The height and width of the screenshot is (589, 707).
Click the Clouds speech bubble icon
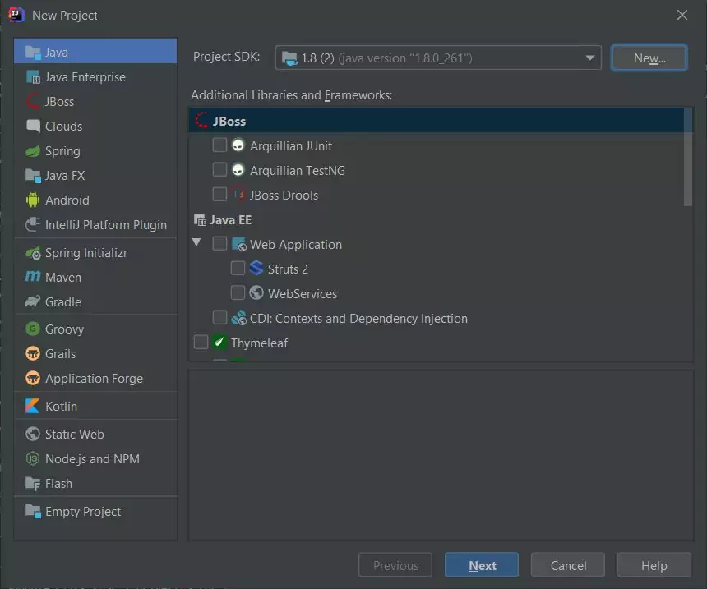click(33, 126)
